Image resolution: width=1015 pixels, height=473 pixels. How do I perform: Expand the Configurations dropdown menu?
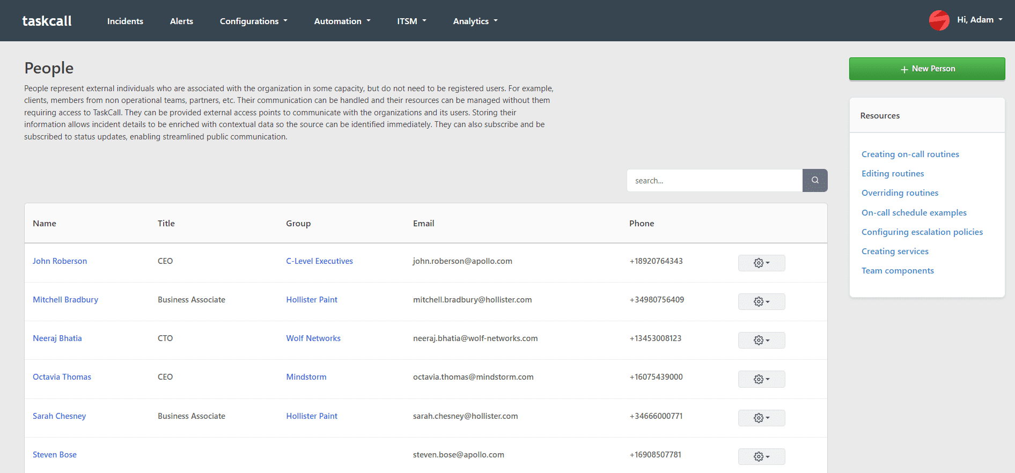tap(254, 21)
